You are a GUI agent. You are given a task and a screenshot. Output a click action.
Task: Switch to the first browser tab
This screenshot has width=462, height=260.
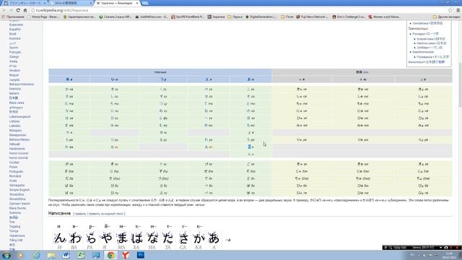(x=24, y=3)
